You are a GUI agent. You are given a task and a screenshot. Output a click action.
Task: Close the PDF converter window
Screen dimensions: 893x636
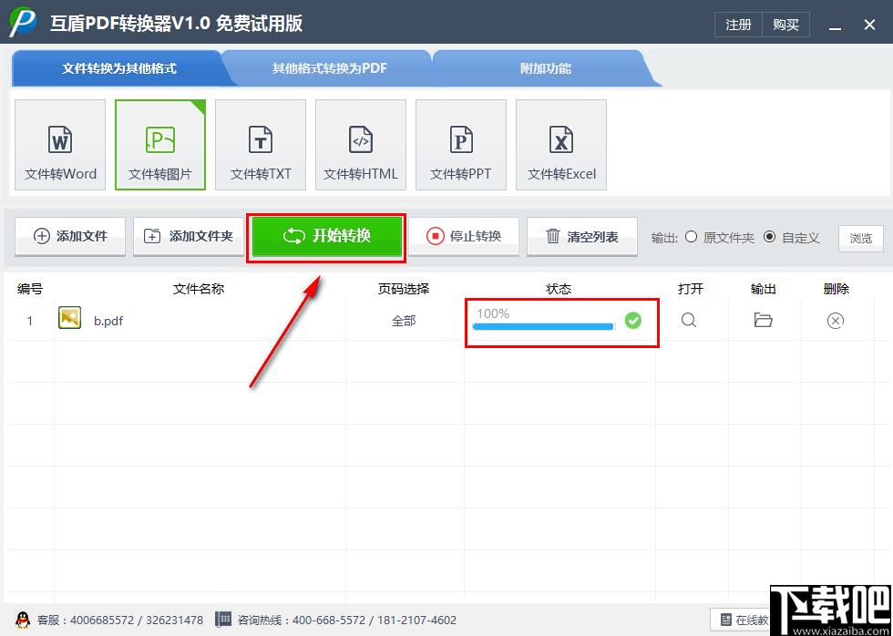[x=869, y=25]
